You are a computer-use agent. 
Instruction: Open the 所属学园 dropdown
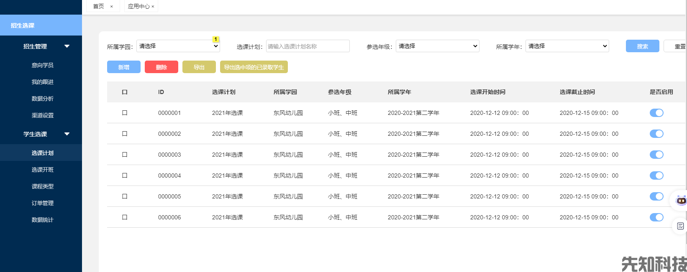pos(178,46)
